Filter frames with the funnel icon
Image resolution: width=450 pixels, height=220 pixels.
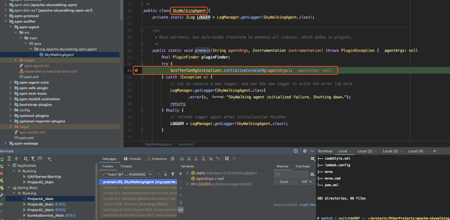point(173,174)
